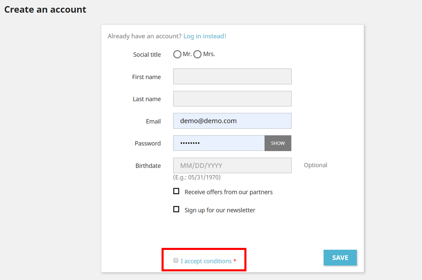Click the 'Email' field label
422x280 pixels.
153,121
